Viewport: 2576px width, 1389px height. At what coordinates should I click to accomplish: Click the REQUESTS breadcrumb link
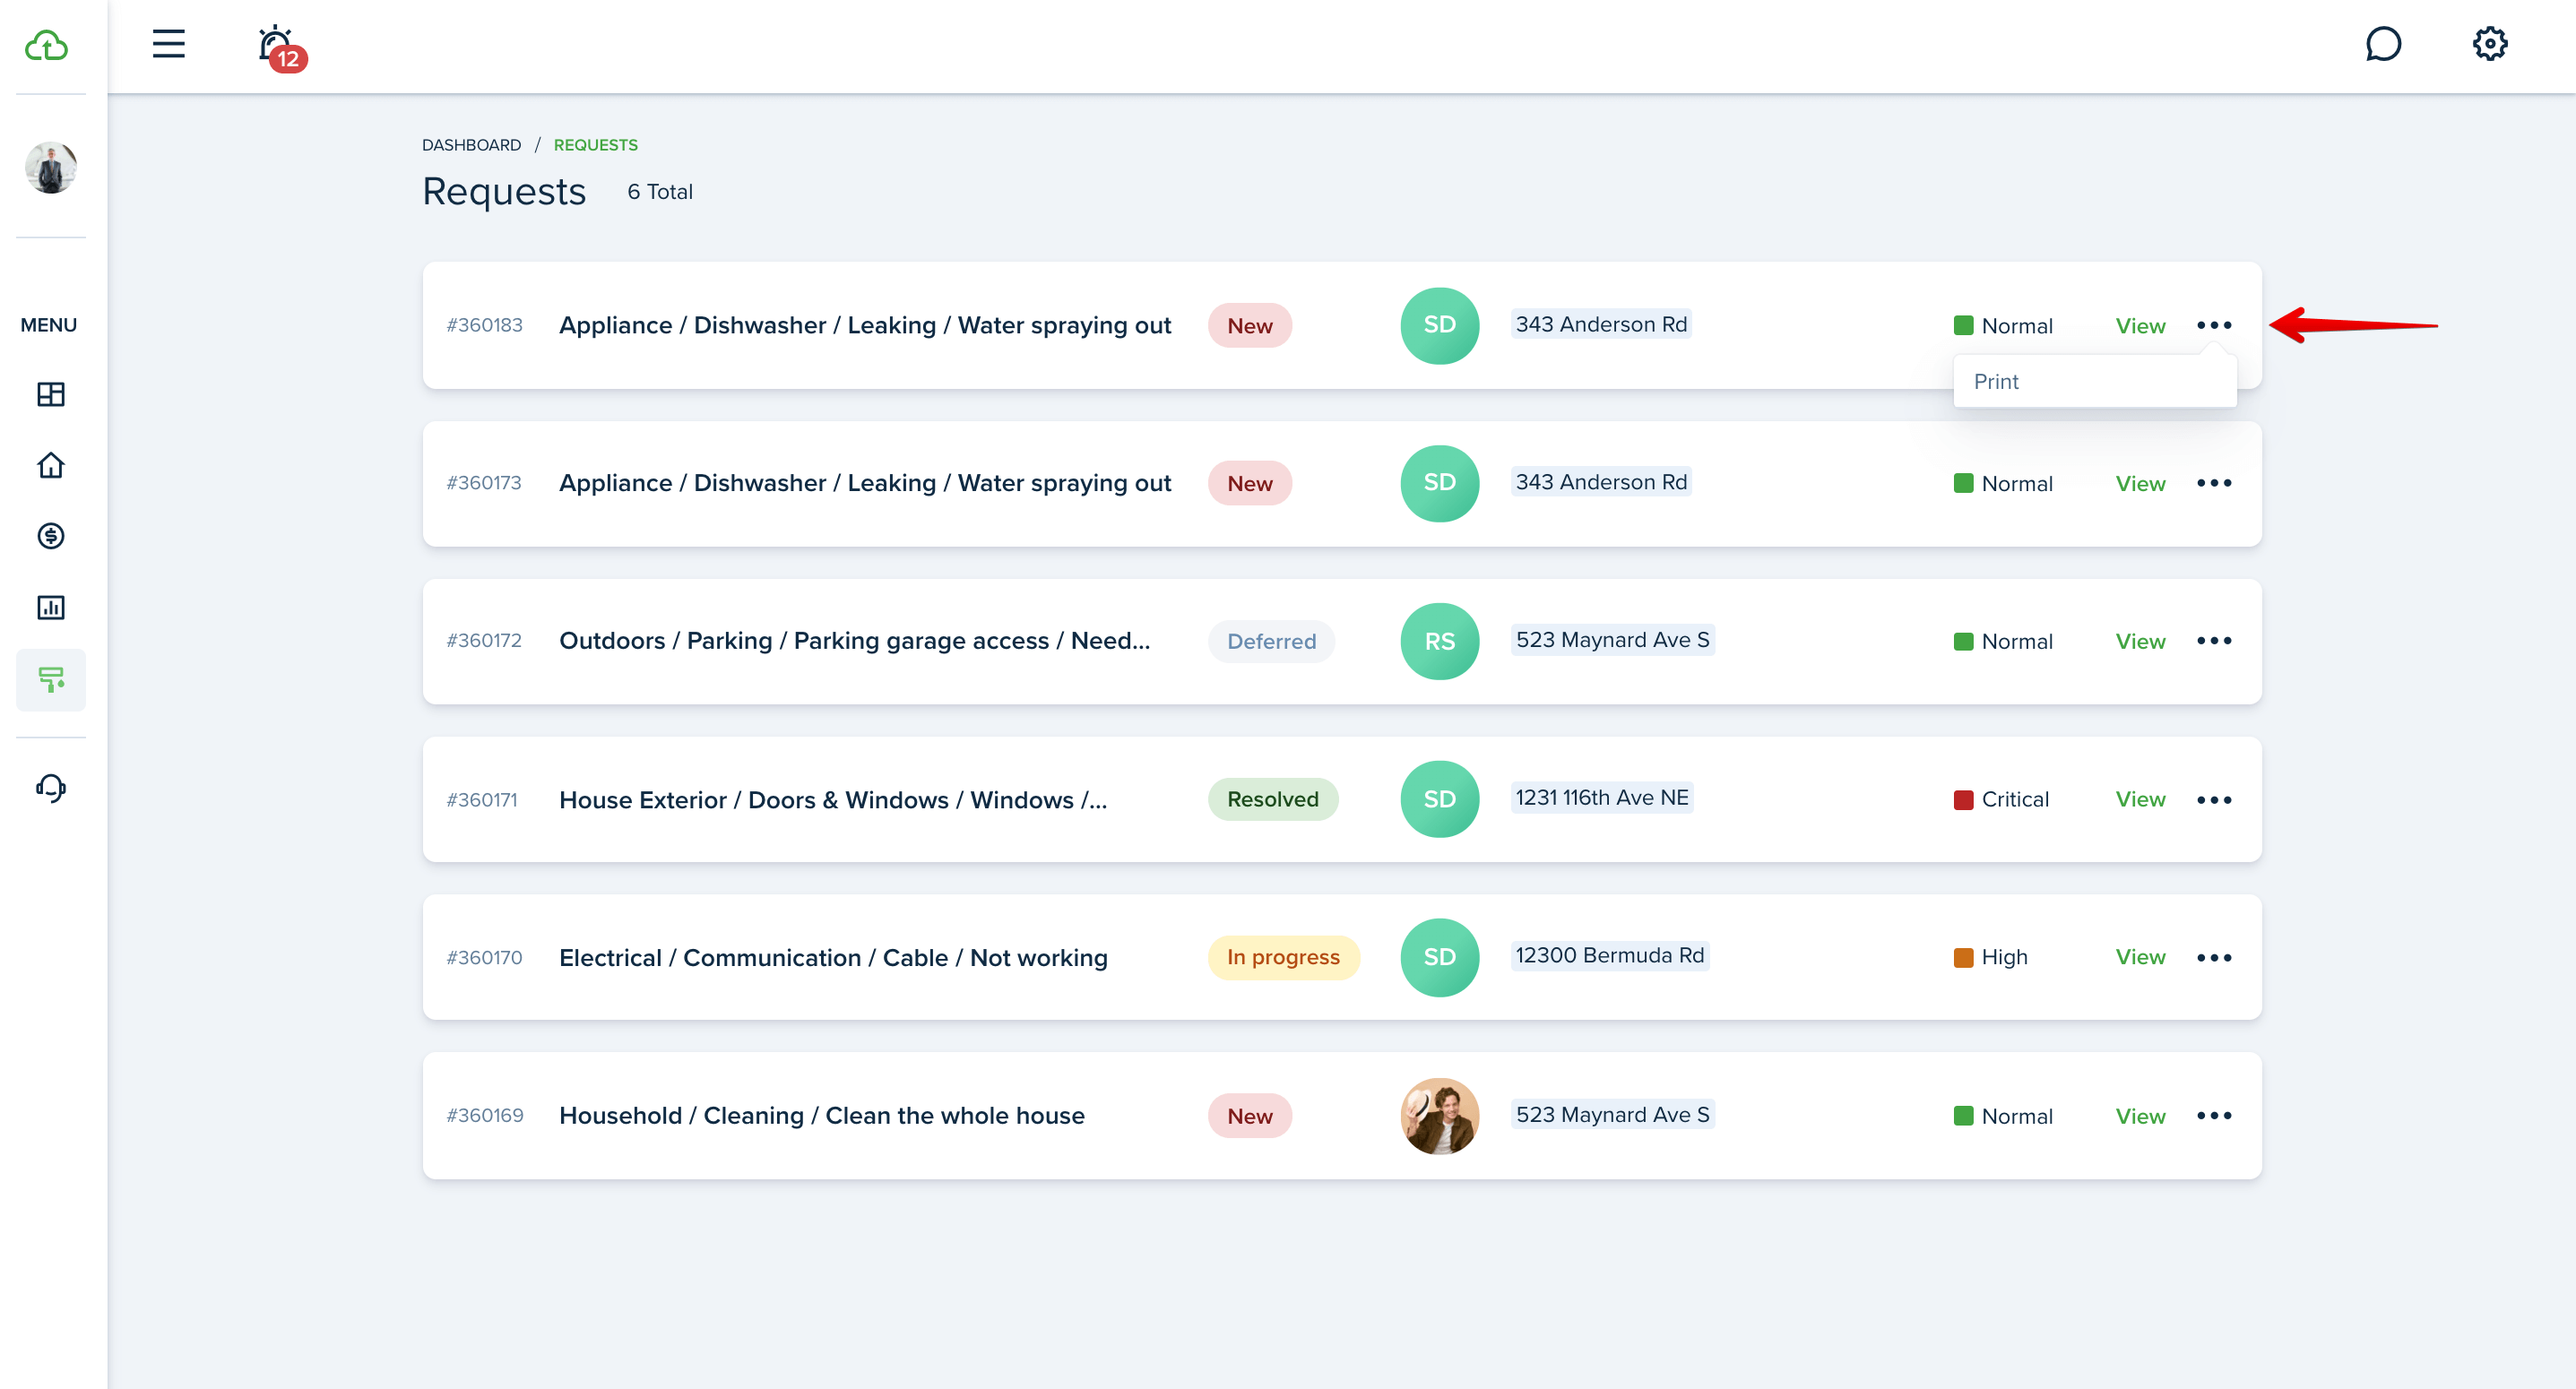click(x=596, y=145)
